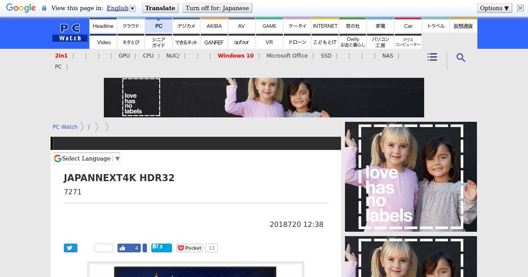
Task: Click the Pocket count 13
Action: [x=211, y=248]
